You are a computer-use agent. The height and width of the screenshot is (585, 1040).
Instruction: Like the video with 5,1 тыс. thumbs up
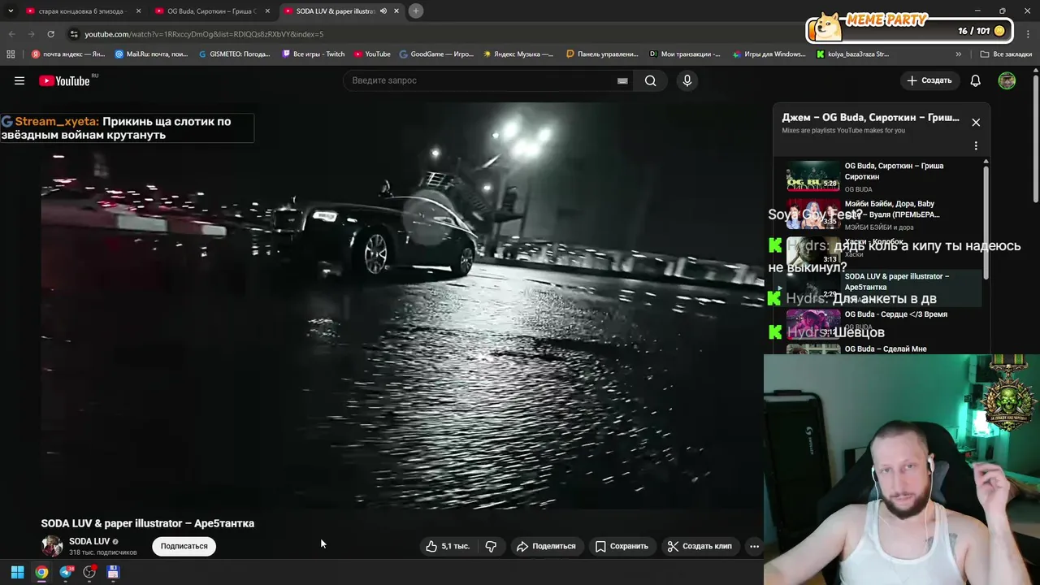pyautogui.click(x=448, y=546)
